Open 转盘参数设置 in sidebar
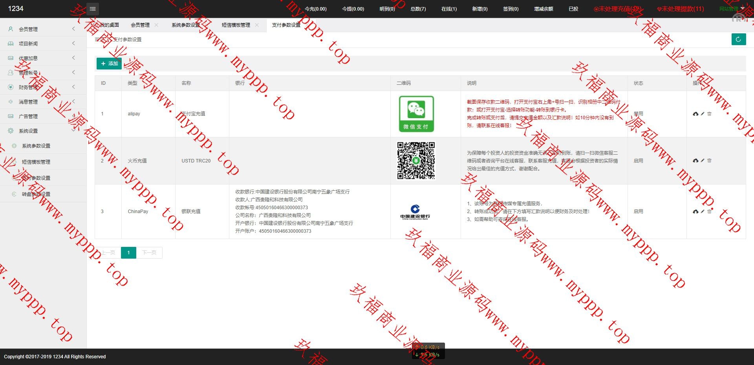This screenshot has height=365, width=754. (36, 194)
